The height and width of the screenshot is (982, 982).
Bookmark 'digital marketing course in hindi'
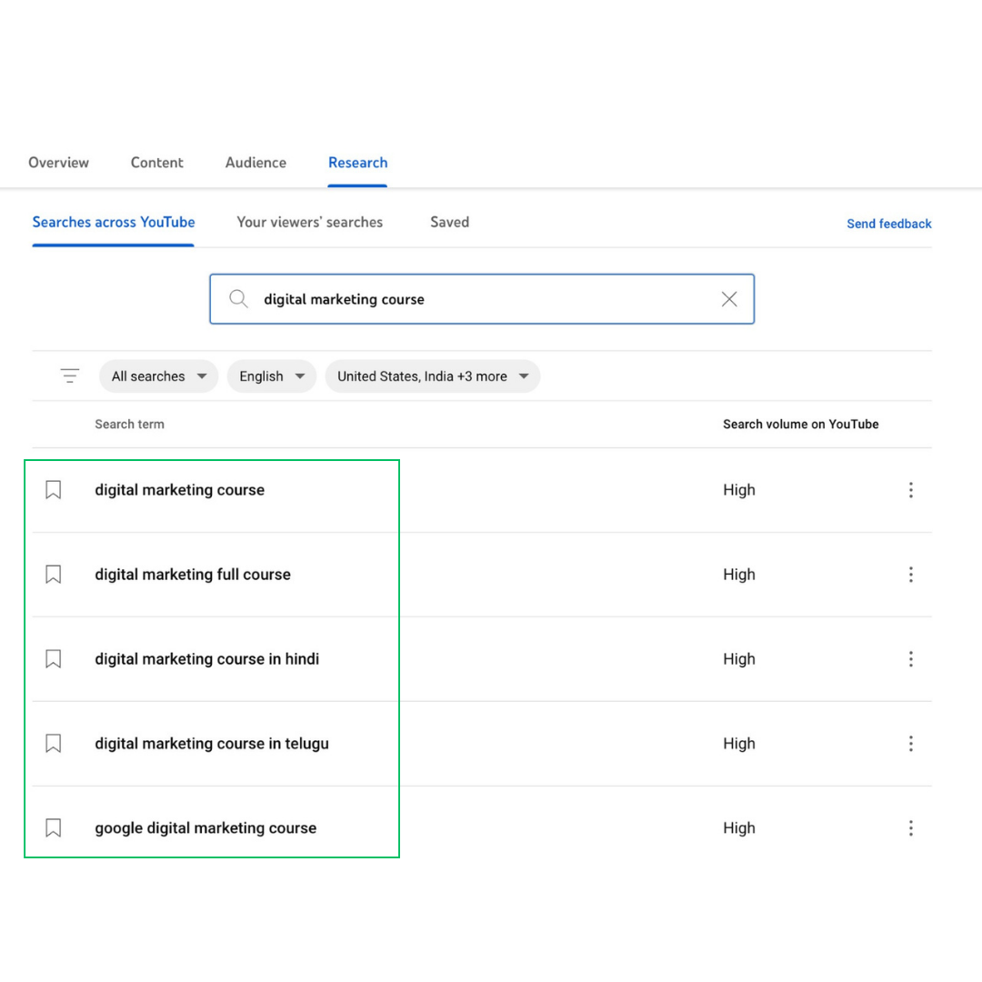click(54, 659)
